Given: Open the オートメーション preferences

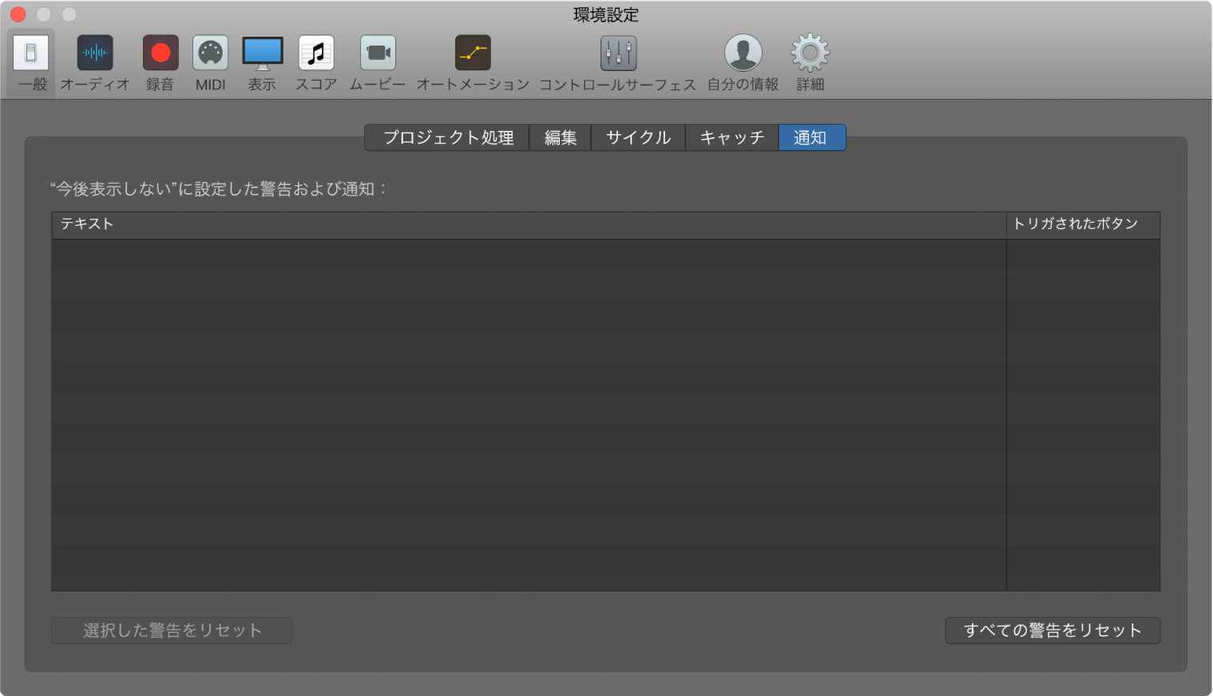Looking at the screenshot, I should (x=472, y=62).
